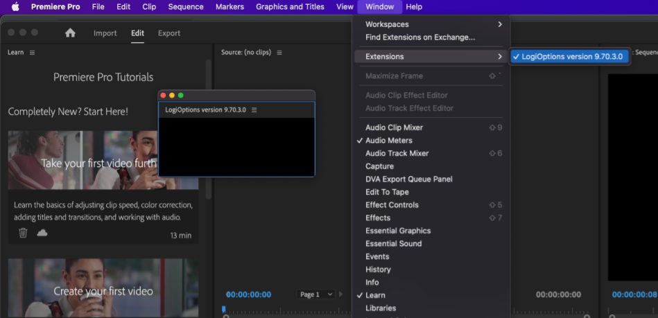The width and height of the screenshot is (658, 318).
Task: Open the Help menu
Action: [x=414, y=7]
